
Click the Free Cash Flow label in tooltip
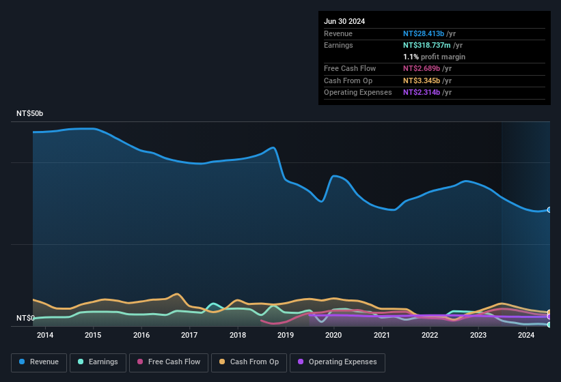pyautogui.click(x=350, y=68)
